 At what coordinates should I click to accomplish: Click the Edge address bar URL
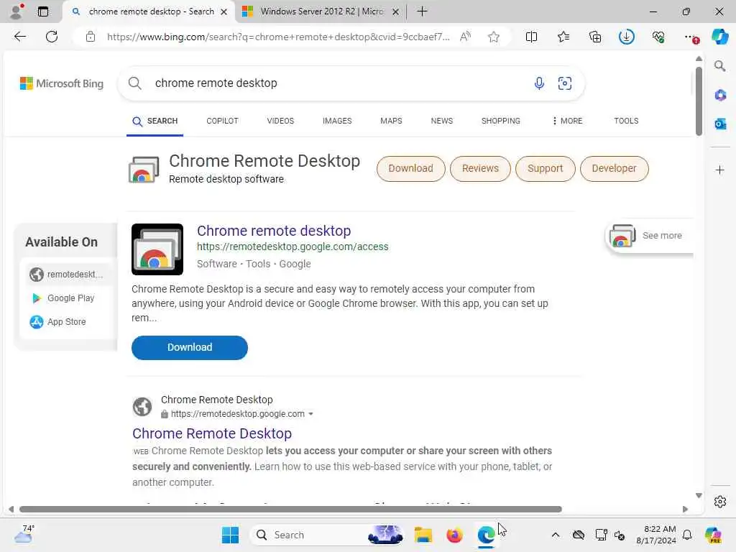click(278, 37)
